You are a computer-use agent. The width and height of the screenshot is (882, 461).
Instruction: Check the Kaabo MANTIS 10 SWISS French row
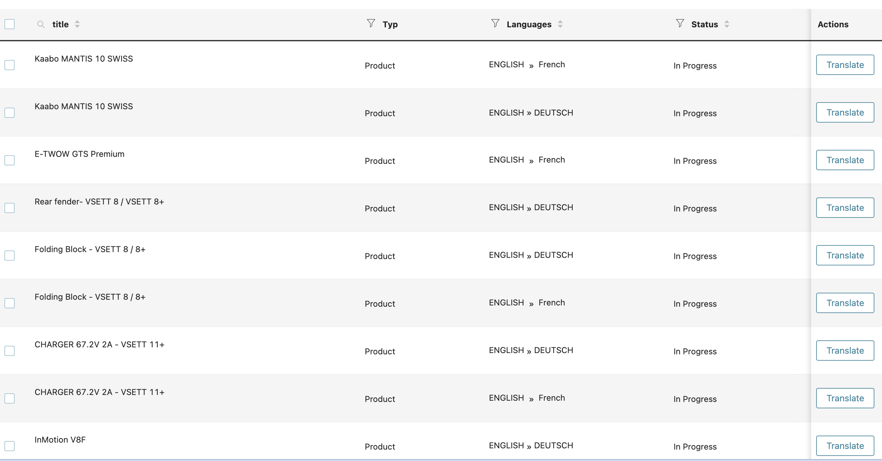[10, 65]
